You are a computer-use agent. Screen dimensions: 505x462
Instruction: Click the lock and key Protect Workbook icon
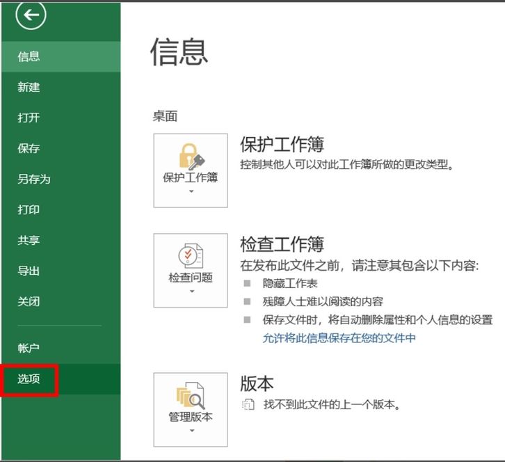click(x=191, y=157)
